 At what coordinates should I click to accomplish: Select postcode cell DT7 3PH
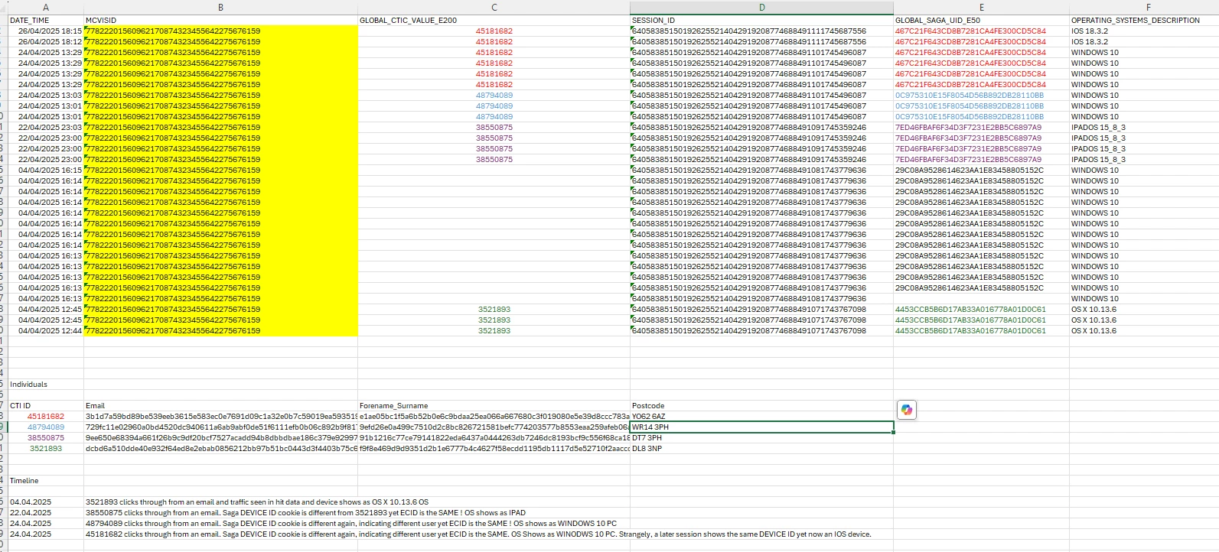click(761, 438)
